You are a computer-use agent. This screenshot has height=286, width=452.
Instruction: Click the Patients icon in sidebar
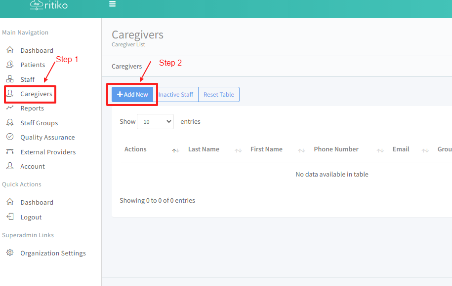click(10, 65)
